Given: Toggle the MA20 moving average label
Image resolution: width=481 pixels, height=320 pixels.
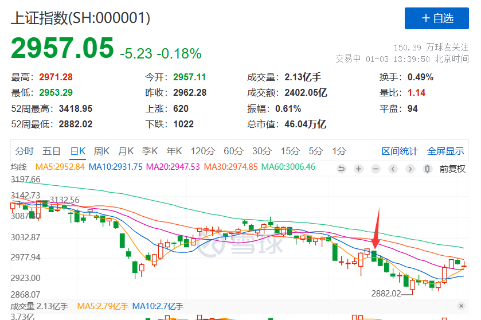Looking at the screenshot, I should (x=173, y=167).
